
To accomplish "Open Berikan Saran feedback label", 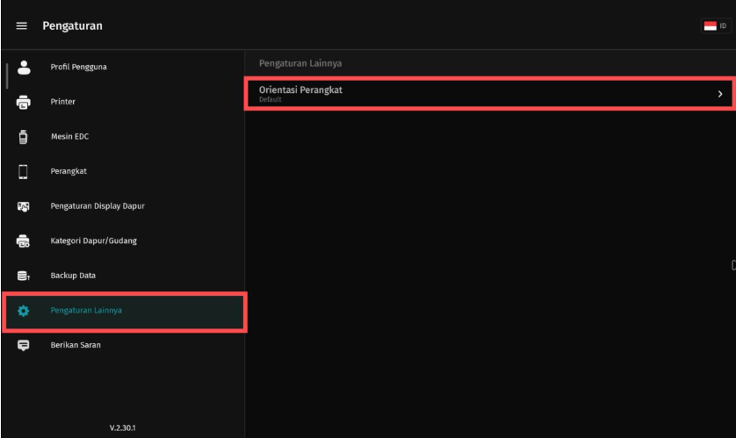I will (x=76, y=345).
